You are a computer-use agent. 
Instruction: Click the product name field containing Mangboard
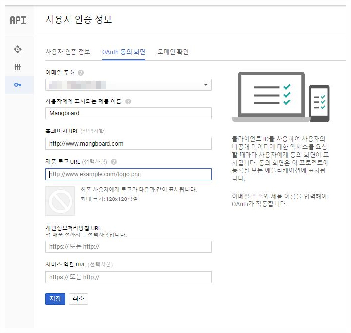point(129,113)
